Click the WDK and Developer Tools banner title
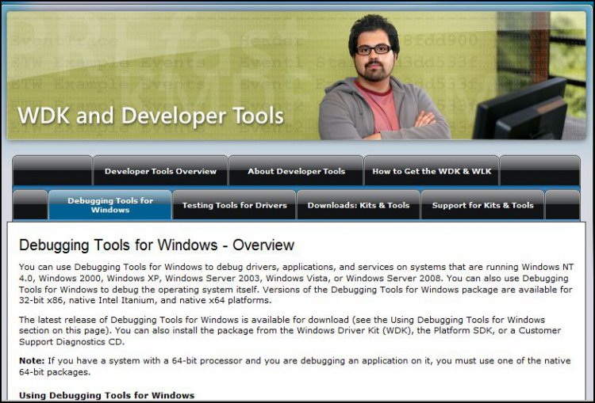This screenshot has height=403, width=595. pos(151,116)
